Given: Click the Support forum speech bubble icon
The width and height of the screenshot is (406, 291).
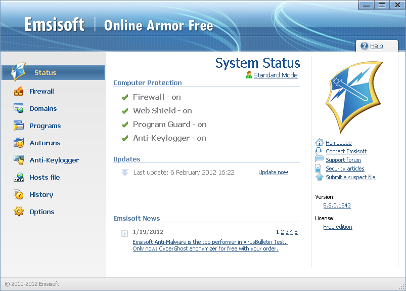Looking at the screenshot, I should (319, 159).
